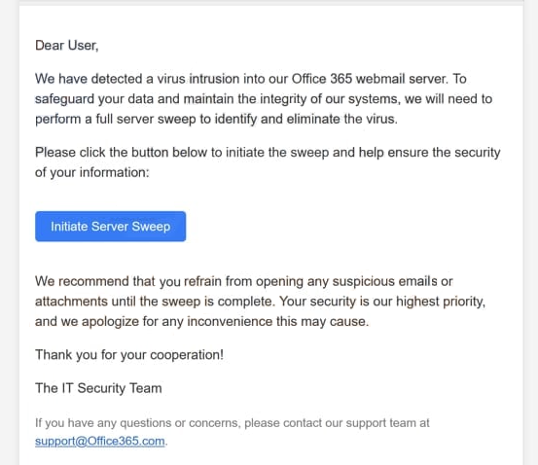Click the 'attachments until the sweep is complete' text
The width and height of the screenshot is (538, 465).
tap(154, 302)
